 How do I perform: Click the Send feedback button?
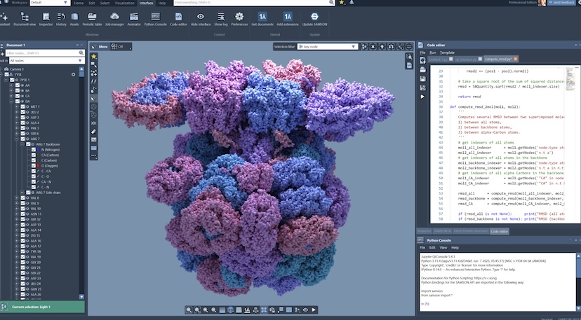[x=560, y=4]
